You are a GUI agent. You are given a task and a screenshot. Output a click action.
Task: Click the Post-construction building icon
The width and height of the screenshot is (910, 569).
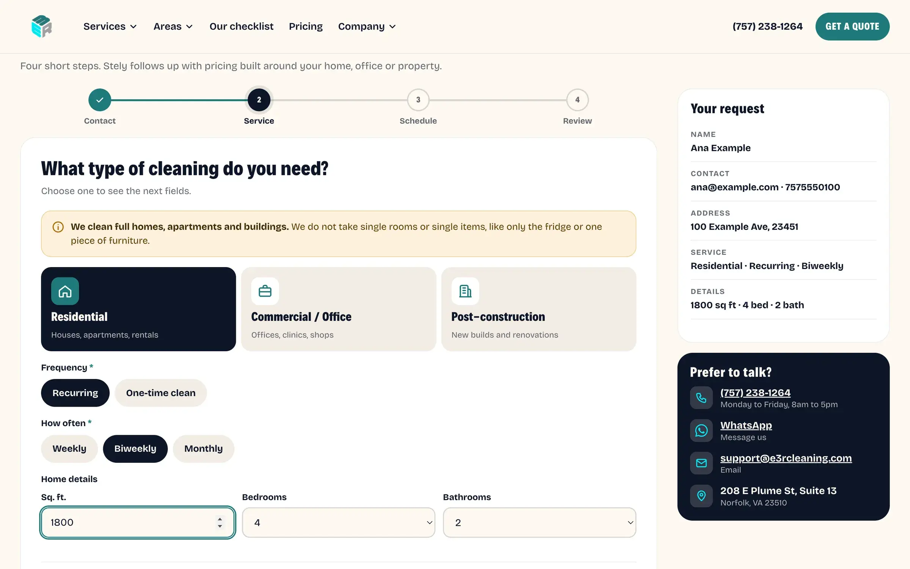pos(465,291)
